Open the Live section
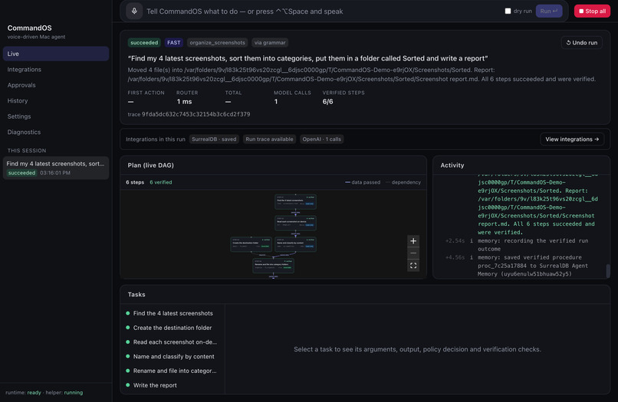The width and height of the screenshot is (618, 402). (x=55, y=54)
